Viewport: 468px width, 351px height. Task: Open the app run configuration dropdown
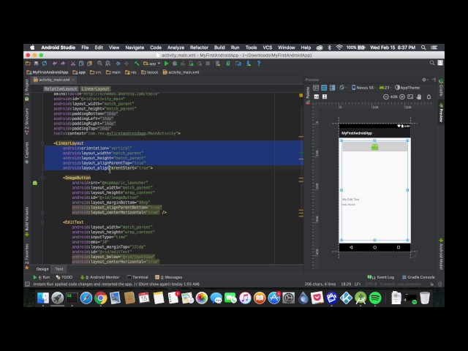pos(151,64)
